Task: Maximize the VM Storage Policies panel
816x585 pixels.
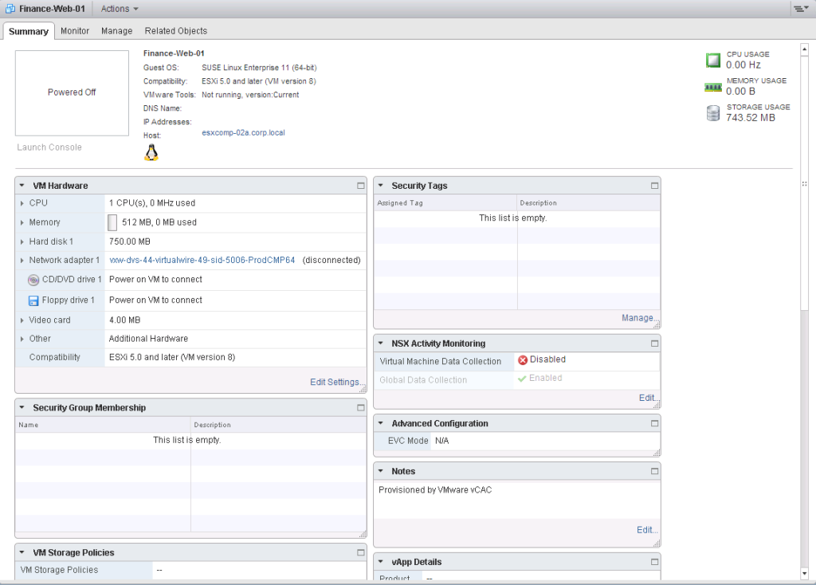Action: click(x=361, y=553)
